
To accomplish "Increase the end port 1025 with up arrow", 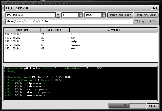I will point(104,14).
